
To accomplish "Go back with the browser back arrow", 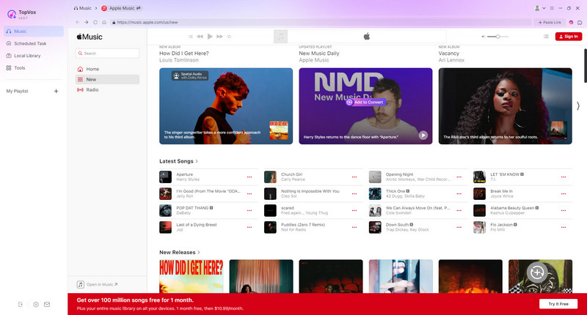I will coord(78,23).
